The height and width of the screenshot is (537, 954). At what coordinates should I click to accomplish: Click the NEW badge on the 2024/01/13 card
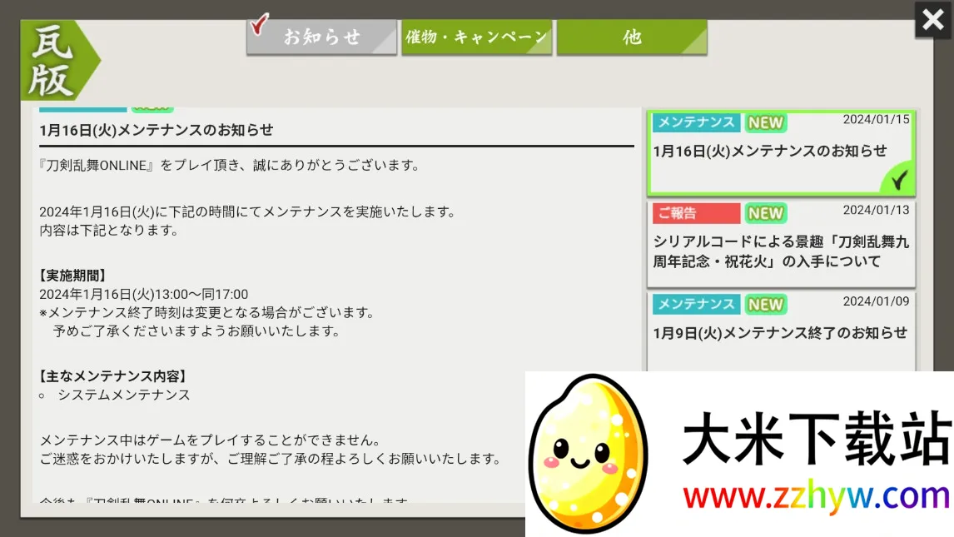click(x=766, y=213)
